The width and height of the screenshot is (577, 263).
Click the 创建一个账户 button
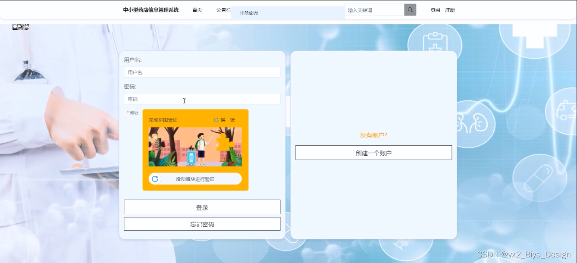(373, 153)
